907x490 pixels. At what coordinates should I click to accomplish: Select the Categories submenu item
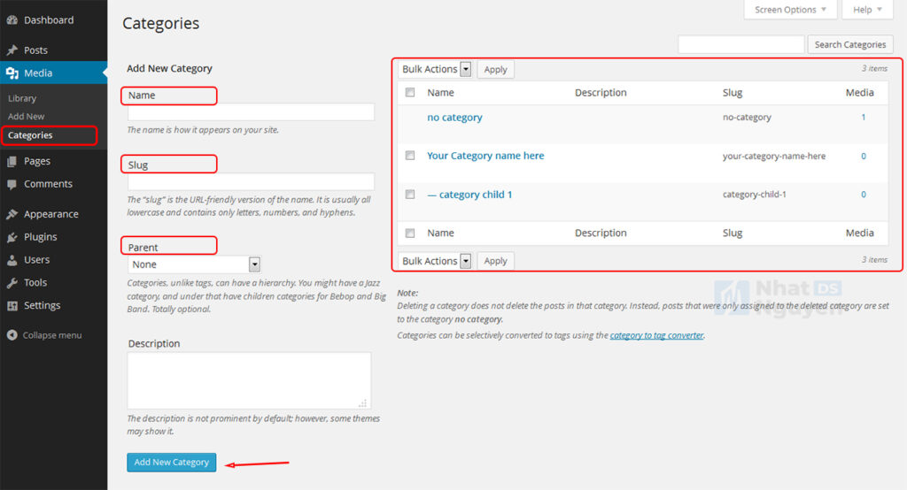click(30, 135)
